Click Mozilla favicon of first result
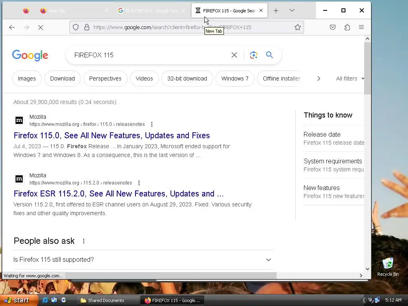The image size is (408, 306). point(19,120)
